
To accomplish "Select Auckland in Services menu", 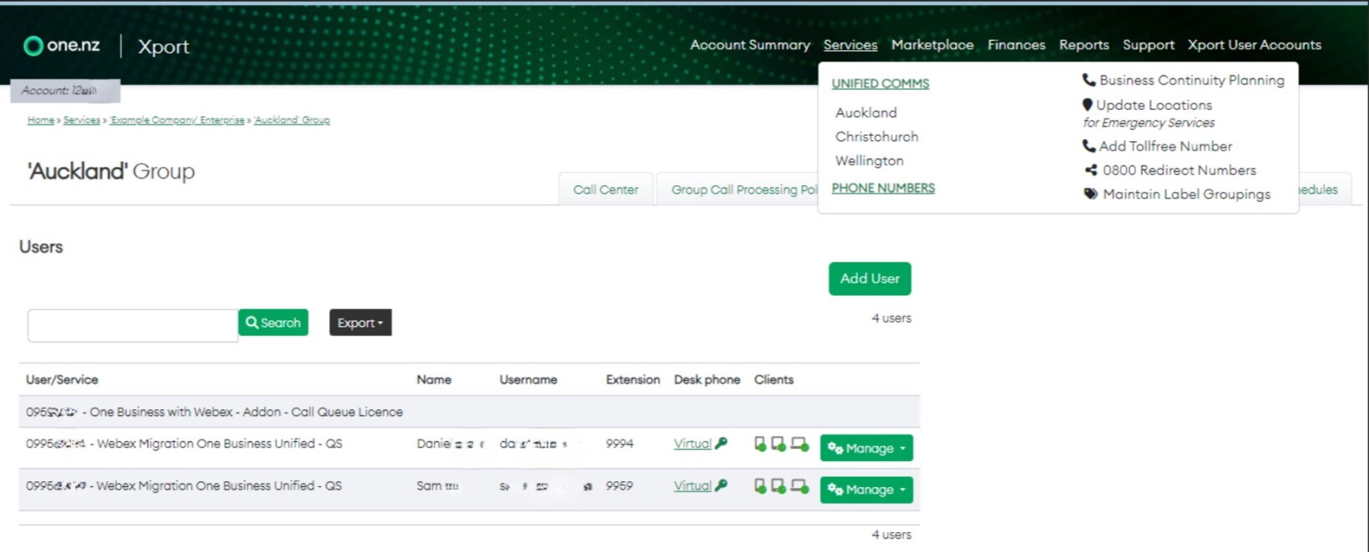I will [x=866, y=113].
